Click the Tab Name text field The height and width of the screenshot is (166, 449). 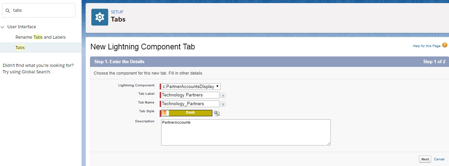coord(190,104)
